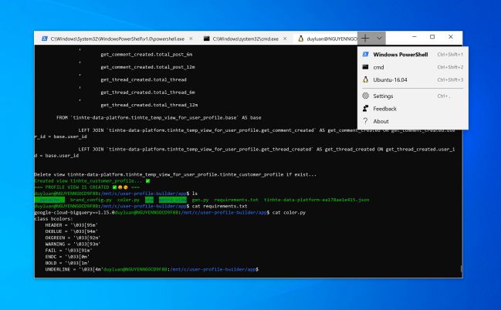The width and height of the screenshot is (501, 310).
Task: Click 'requirements.txt' in the ls listing
Action: [236, 200]
